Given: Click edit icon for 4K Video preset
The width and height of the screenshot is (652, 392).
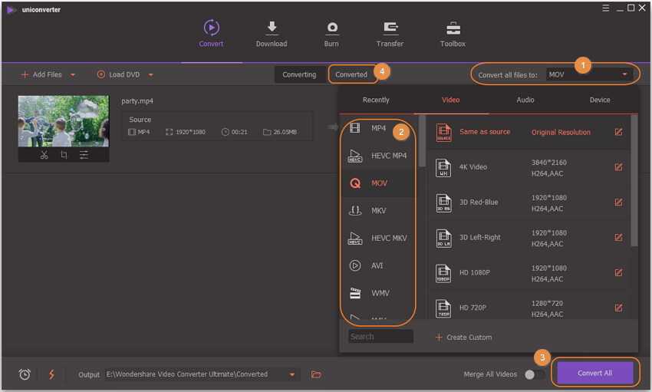Looking at the screenshot, I should click(618, 167).
